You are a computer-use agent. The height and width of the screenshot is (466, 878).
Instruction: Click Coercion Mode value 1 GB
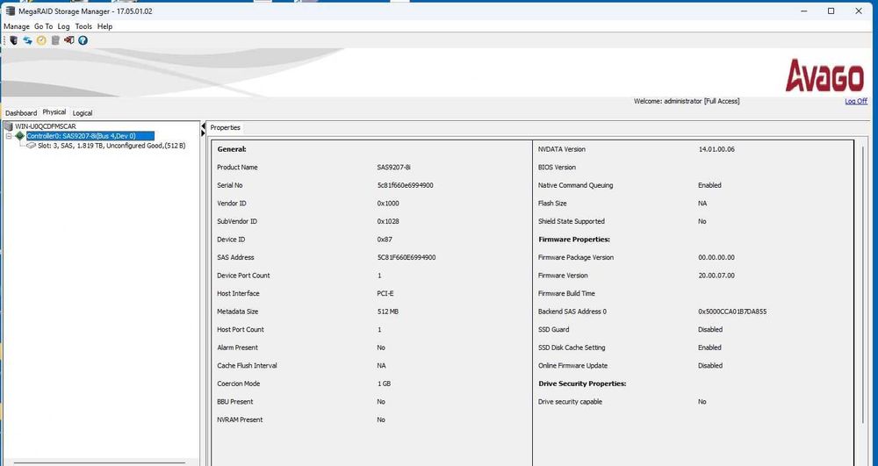(x=385, y=384)
